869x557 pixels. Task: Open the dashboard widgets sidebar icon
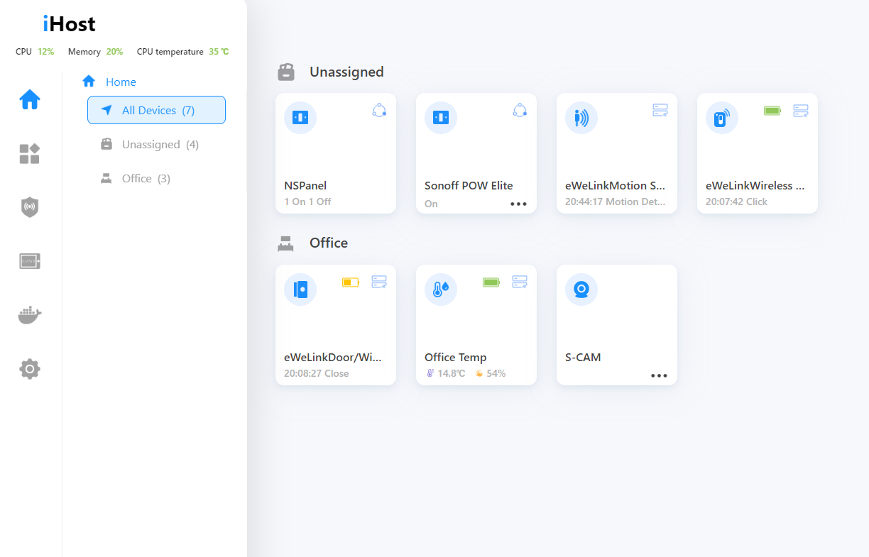(x=29, y=153)
